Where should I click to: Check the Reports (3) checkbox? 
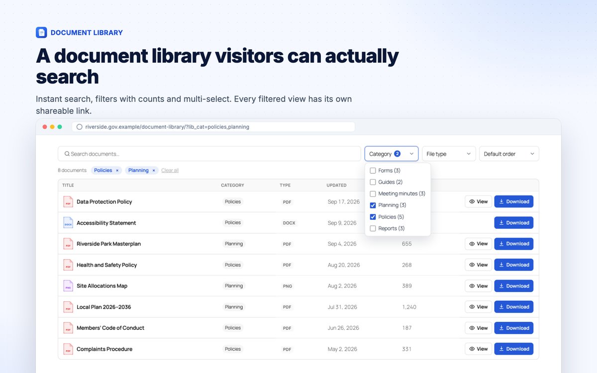[373, 228]
